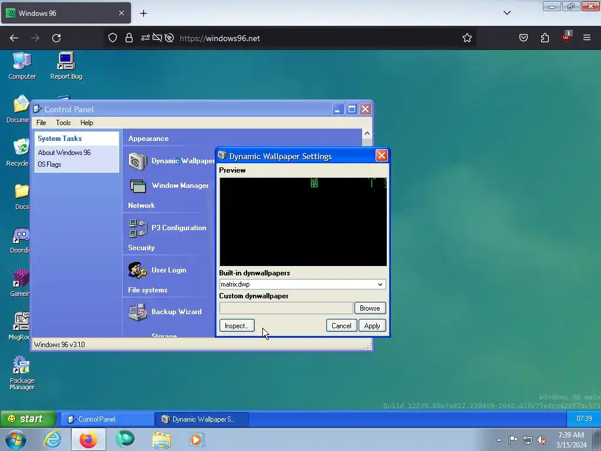This screenshot has width=601, height=451.
Task: Open the Tools menu in Control Panel
Action: (63, 123)
